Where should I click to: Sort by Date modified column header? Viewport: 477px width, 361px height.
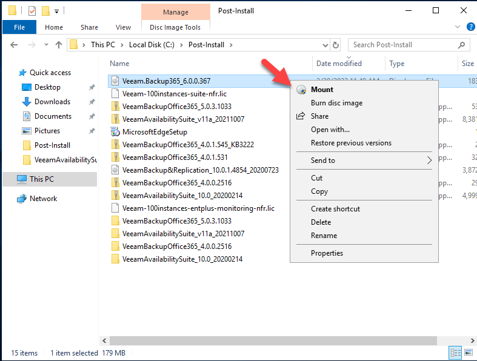click(x=339, y=64)
